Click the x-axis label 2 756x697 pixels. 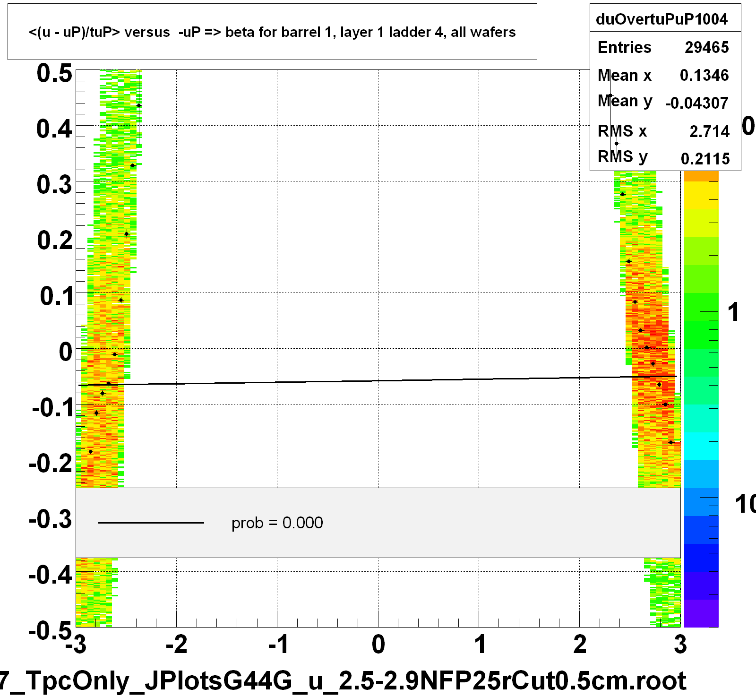click(580, 644)
